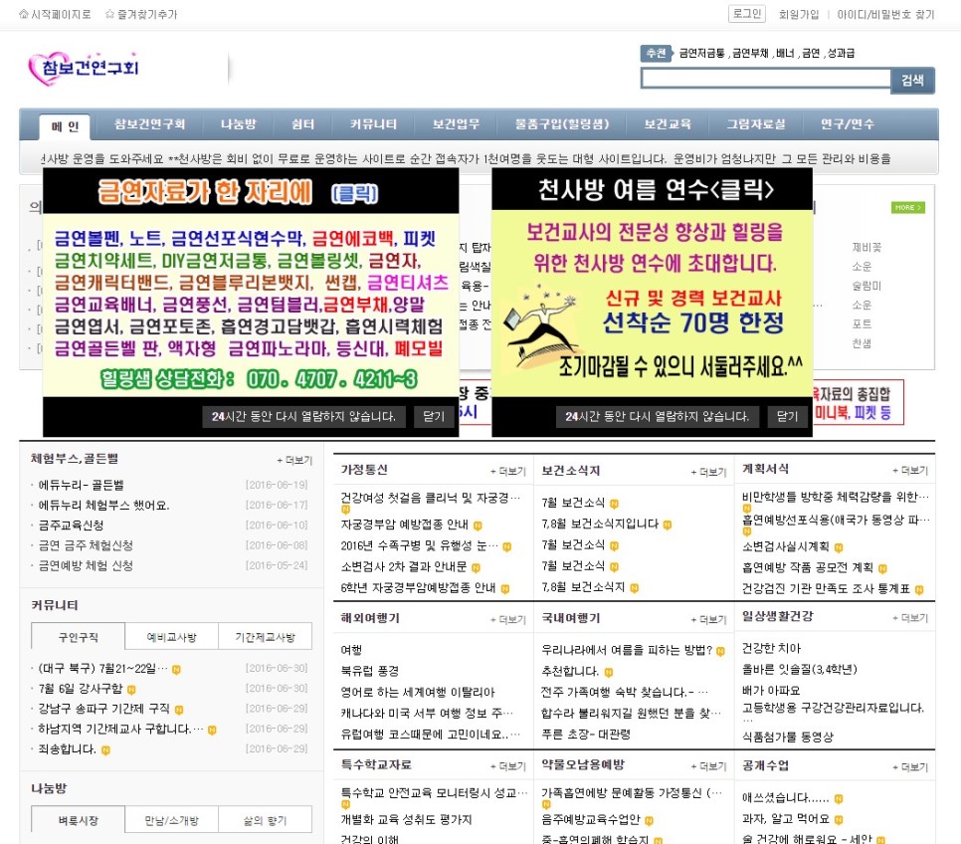This screenshot has height=844, width=961.
Task: Click the 참보건연구회 heart logo
Action: pos(84,67)
